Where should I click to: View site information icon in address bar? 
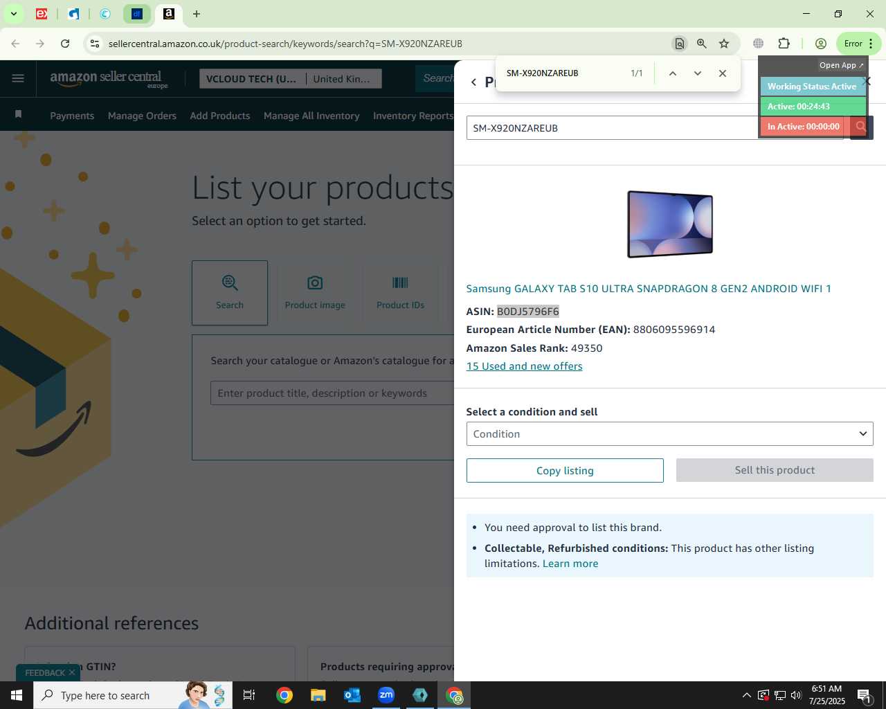click(x=95, y=43)
